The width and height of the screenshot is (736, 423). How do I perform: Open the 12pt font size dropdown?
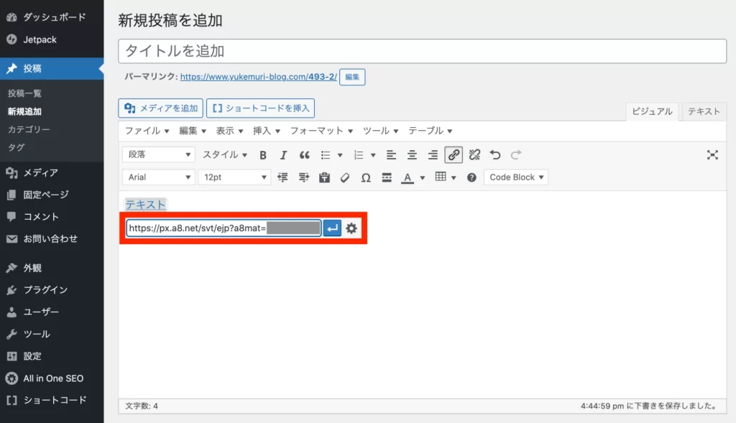(x=234, y=177)
